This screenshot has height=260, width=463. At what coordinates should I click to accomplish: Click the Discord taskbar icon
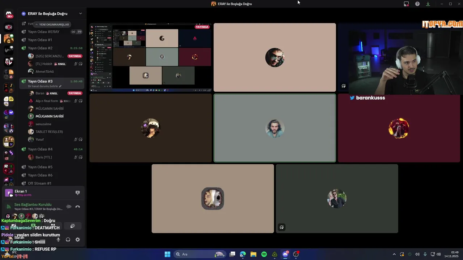pyautogui.click(x=285, y=254)
